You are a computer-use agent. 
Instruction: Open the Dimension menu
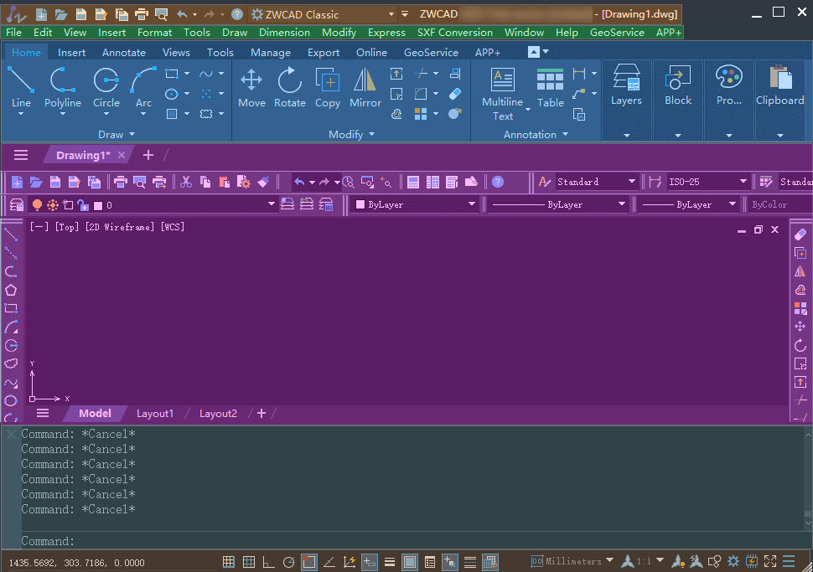(x=284, y=32)
